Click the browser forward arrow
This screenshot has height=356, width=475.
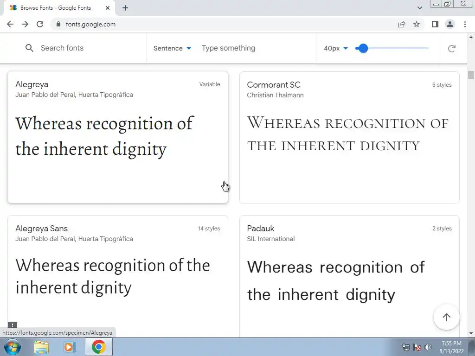25,24
